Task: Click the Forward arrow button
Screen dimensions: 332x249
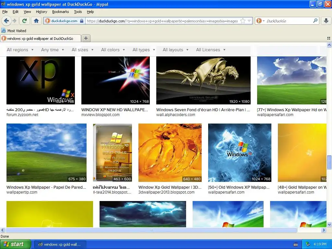Action: (x=14, y=21)
